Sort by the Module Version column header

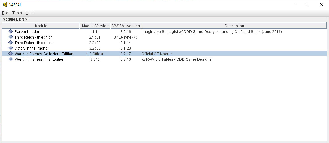click(x=95, y=26)
